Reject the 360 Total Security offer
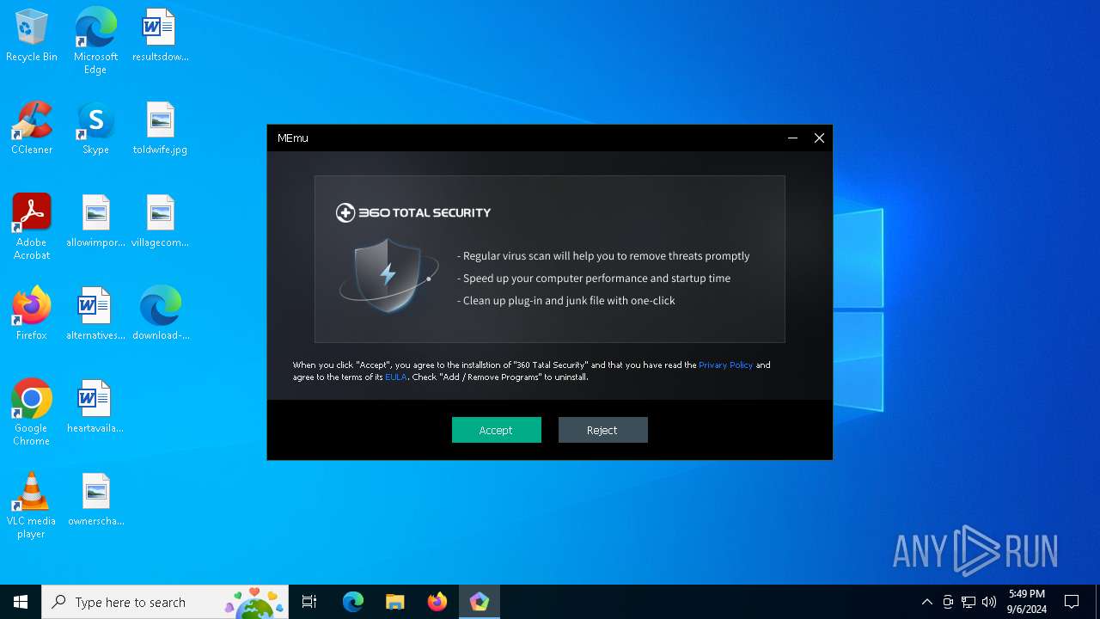 coord(602,430)
